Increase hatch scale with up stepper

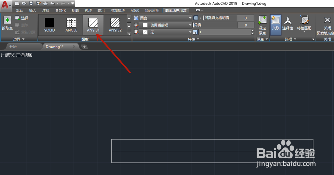pyautogui.click(x=252, y=31)
